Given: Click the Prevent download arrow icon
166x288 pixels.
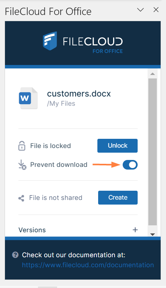Looking at the screenshot, I should [22, 165].
